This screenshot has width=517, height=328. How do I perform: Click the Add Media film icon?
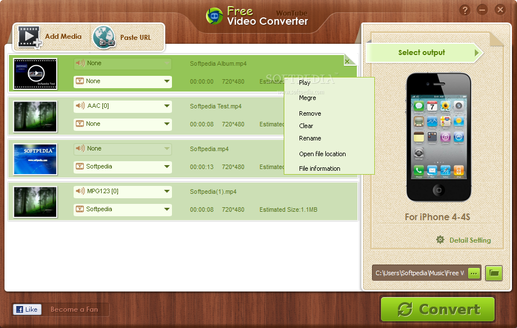click(x=30, y=37)
